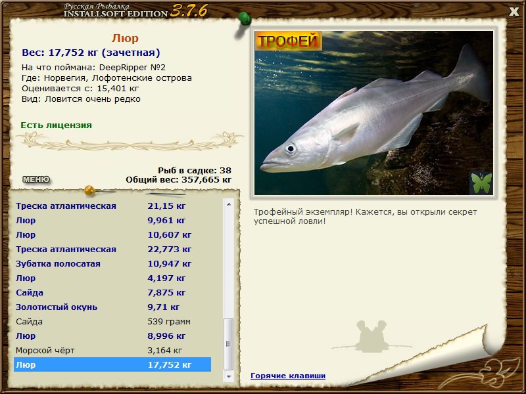526x394 pixels.
Task: Click the yellow pushpin above fish list
Action: pos(90,190)
